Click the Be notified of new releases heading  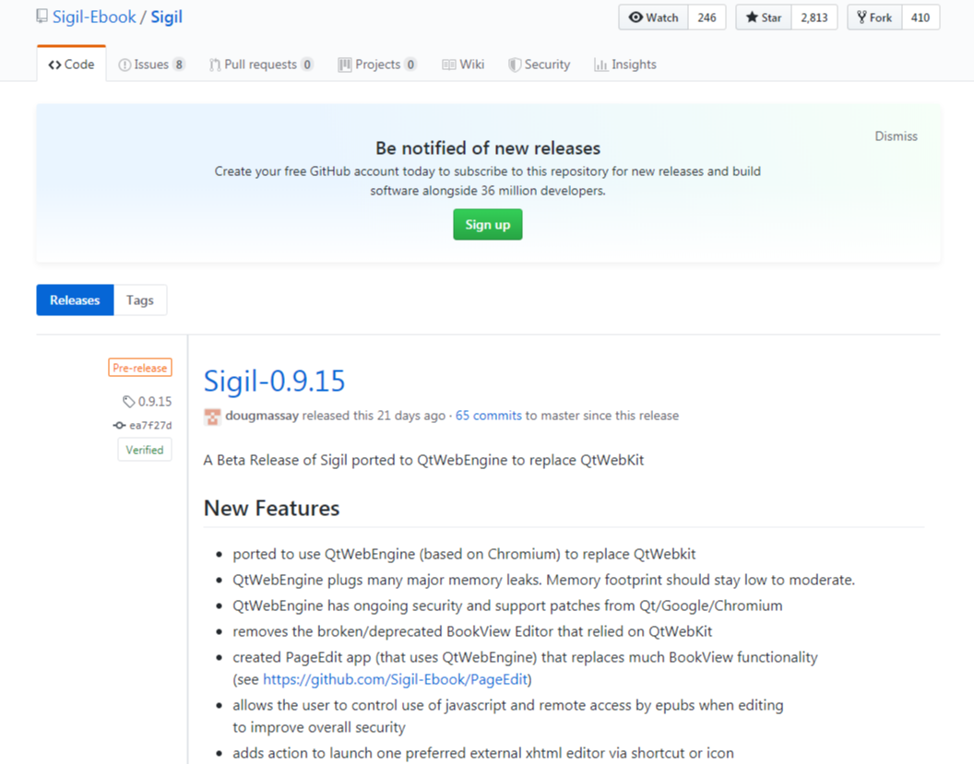tap(488, 147)
